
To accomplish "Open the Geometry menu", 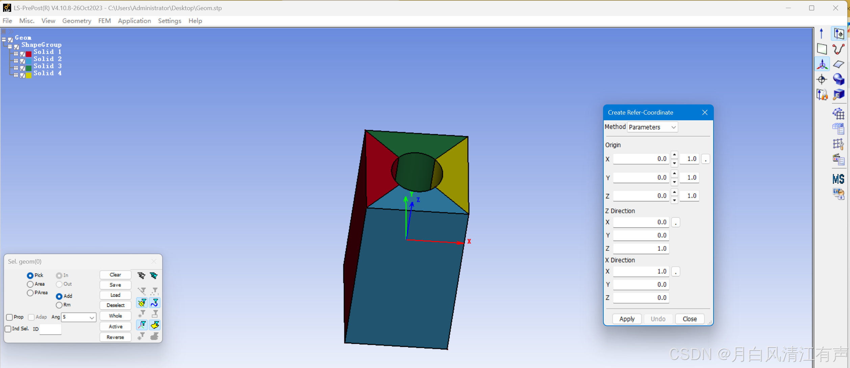I will coord(77,21).
